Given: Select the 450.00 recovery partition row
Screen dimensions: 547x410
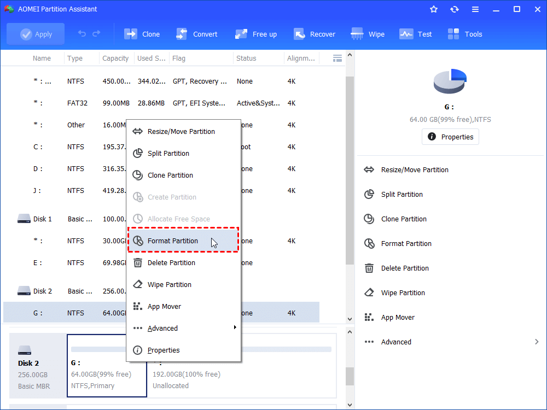Looking at the screenshot, I should point(161,81).
